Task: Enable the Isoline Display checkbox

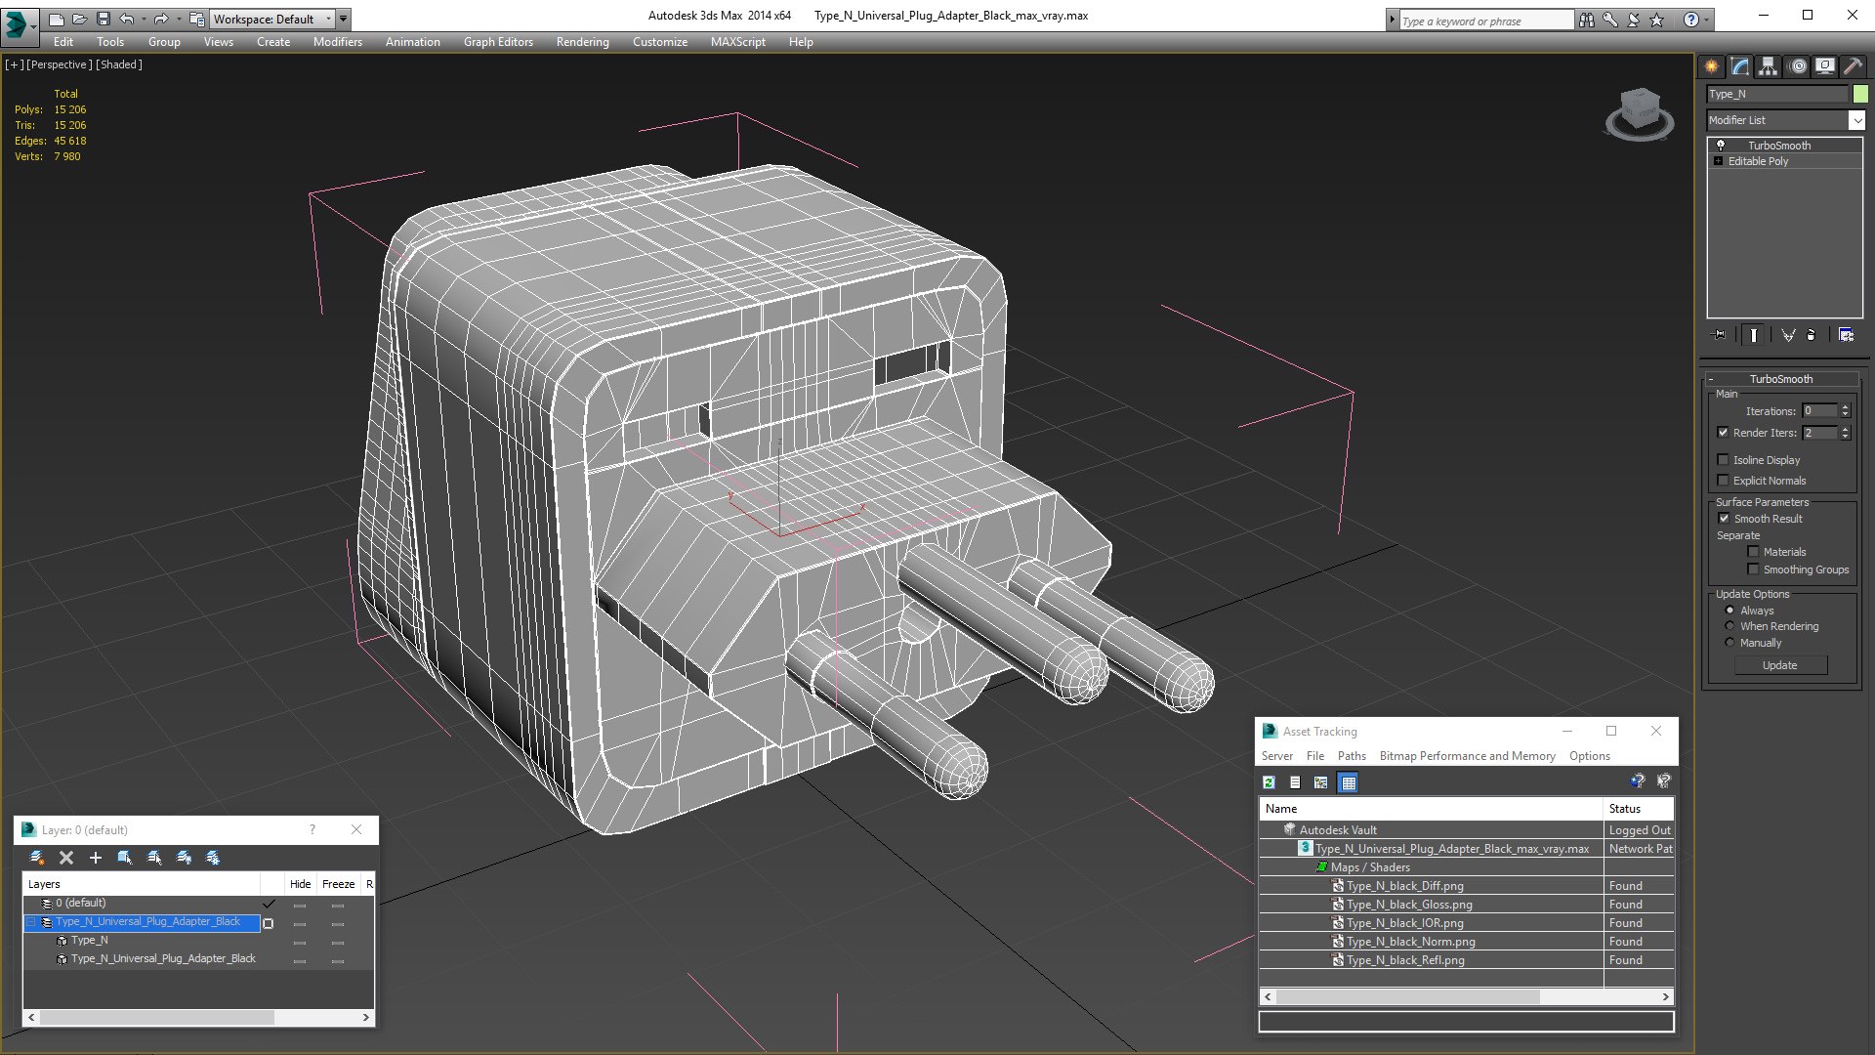Action: [1724, 460]
